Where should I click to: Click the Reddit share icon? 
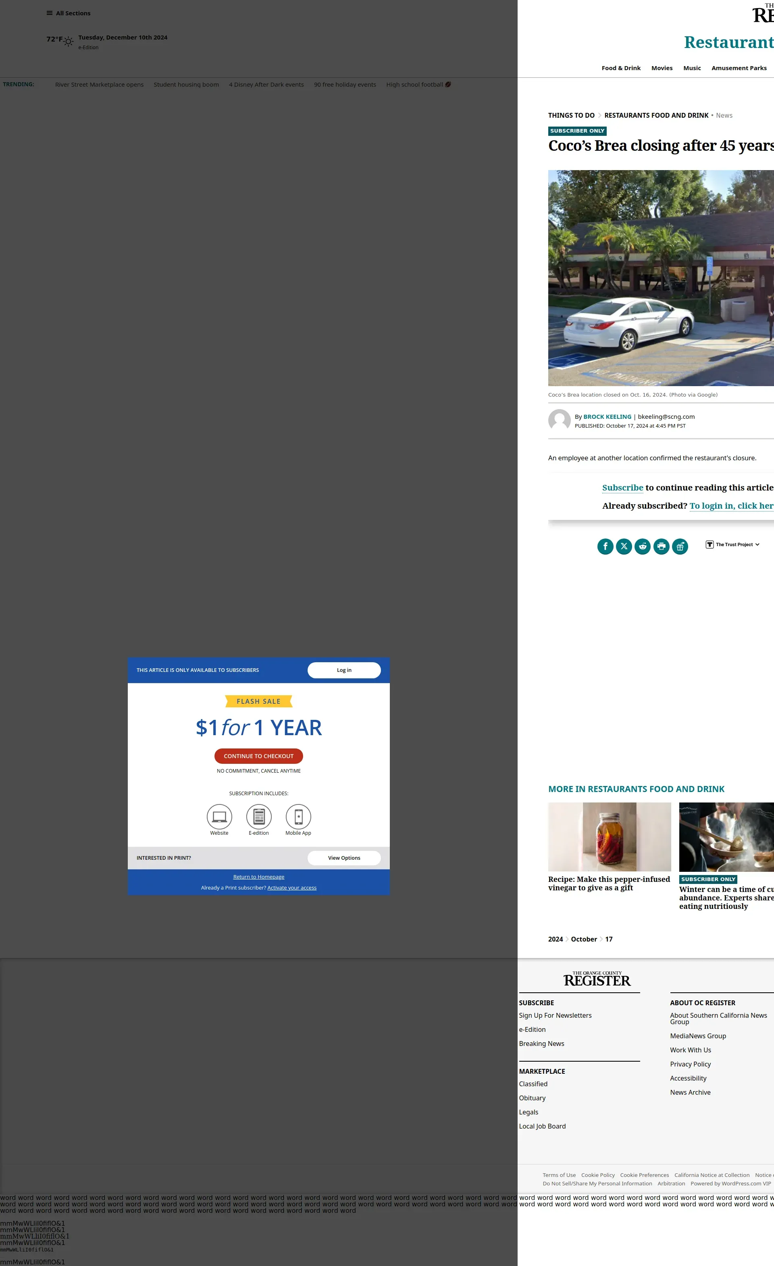[643, 546]
